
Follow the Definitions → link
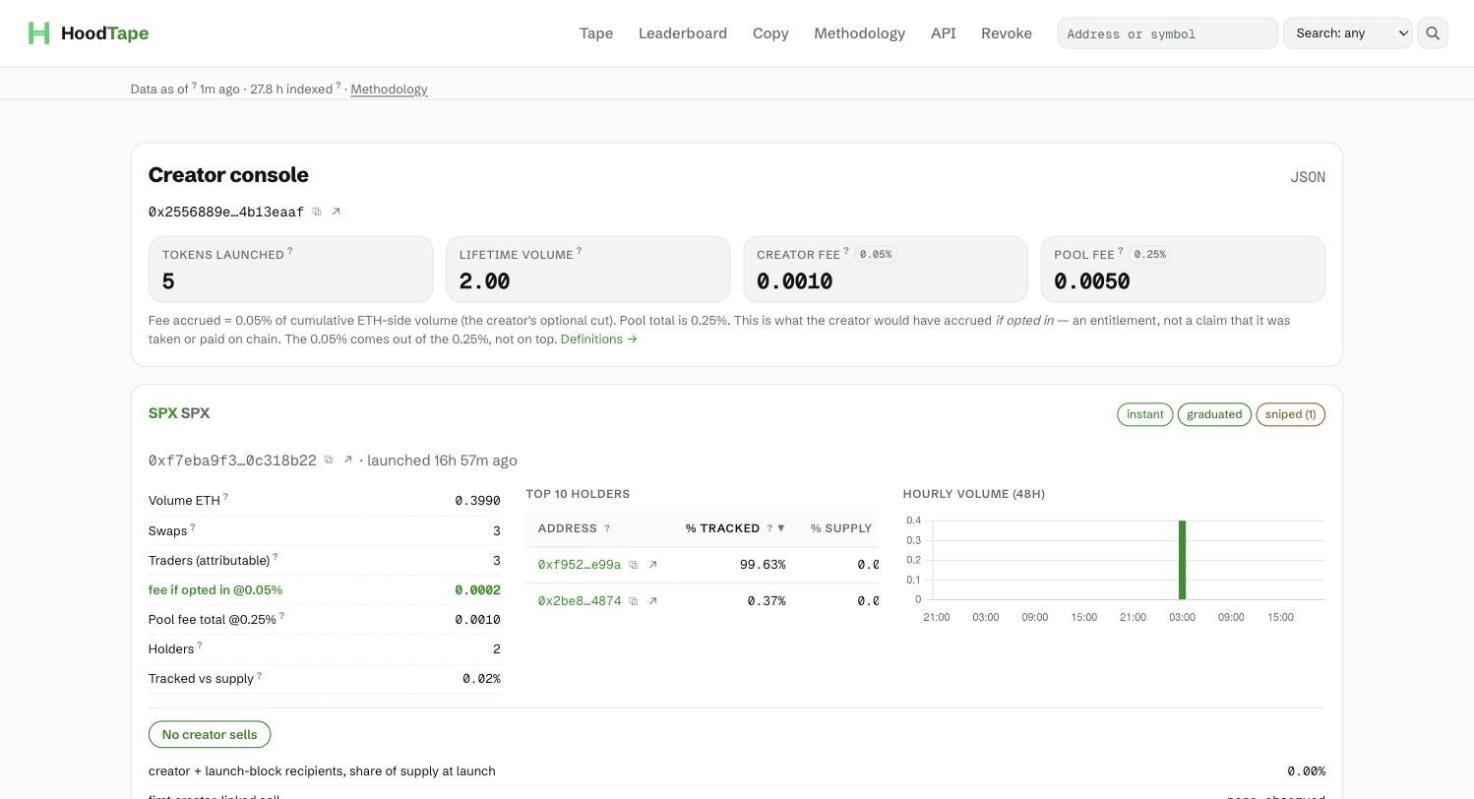tap(598, 339)
